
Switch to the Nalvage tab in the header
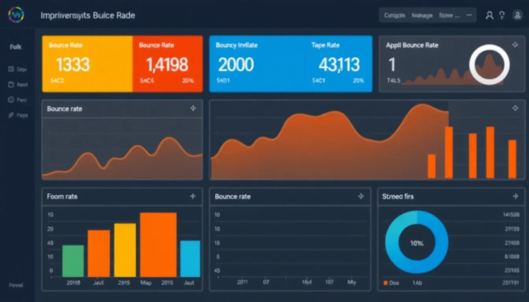click(422, 15)
